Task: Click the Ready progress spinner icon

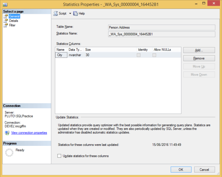Action: (9, 153)
